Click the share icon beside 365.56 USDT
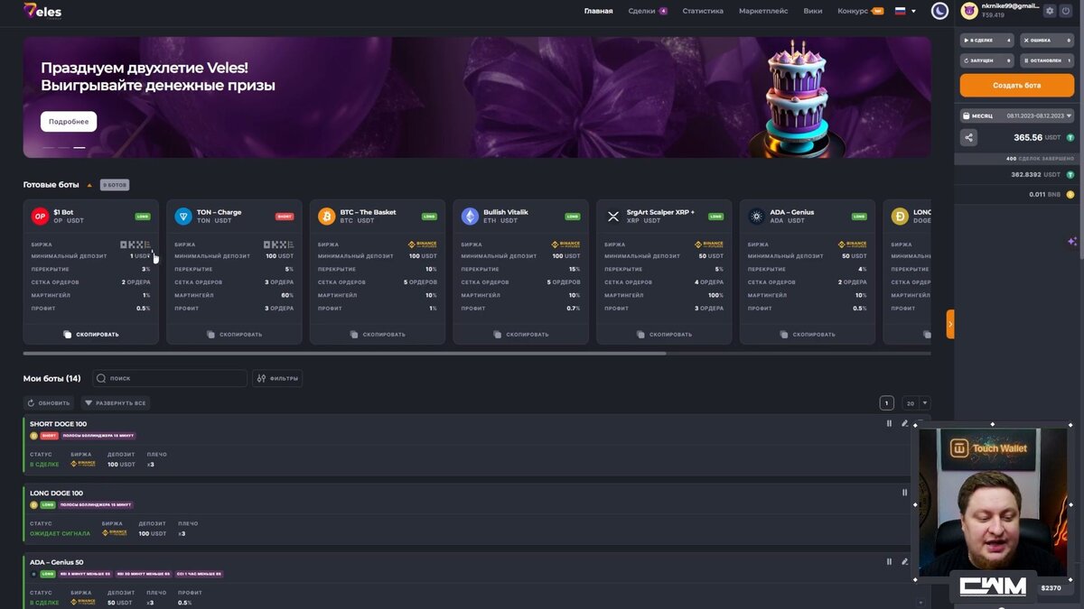Viewport: 1084px width, 609px height. [x=969, y=138]
